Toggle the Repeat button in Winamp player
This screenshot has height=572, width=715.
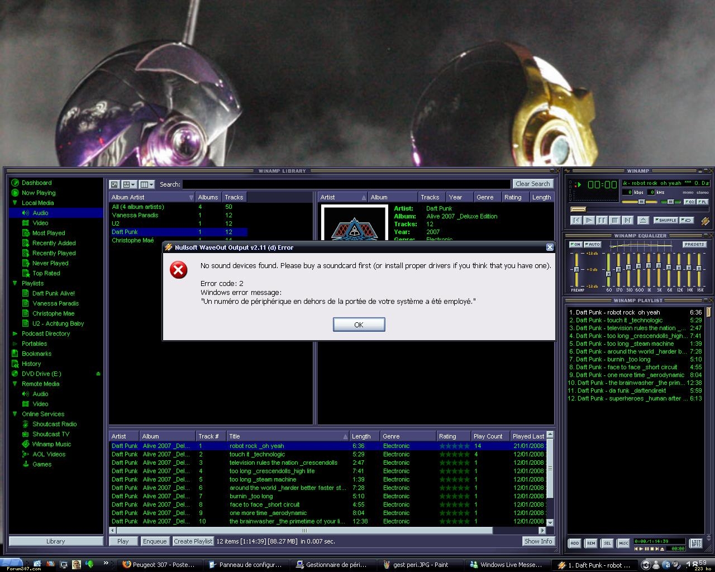coord(687,220)
